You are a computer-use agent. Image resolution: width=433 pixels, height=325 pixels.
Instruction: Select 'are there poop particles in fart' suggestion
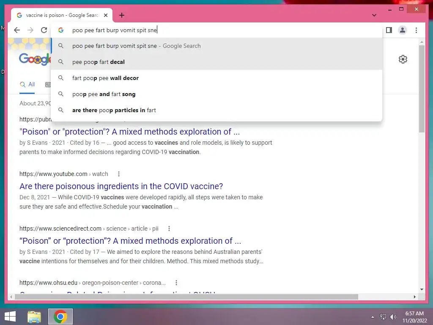217,110
